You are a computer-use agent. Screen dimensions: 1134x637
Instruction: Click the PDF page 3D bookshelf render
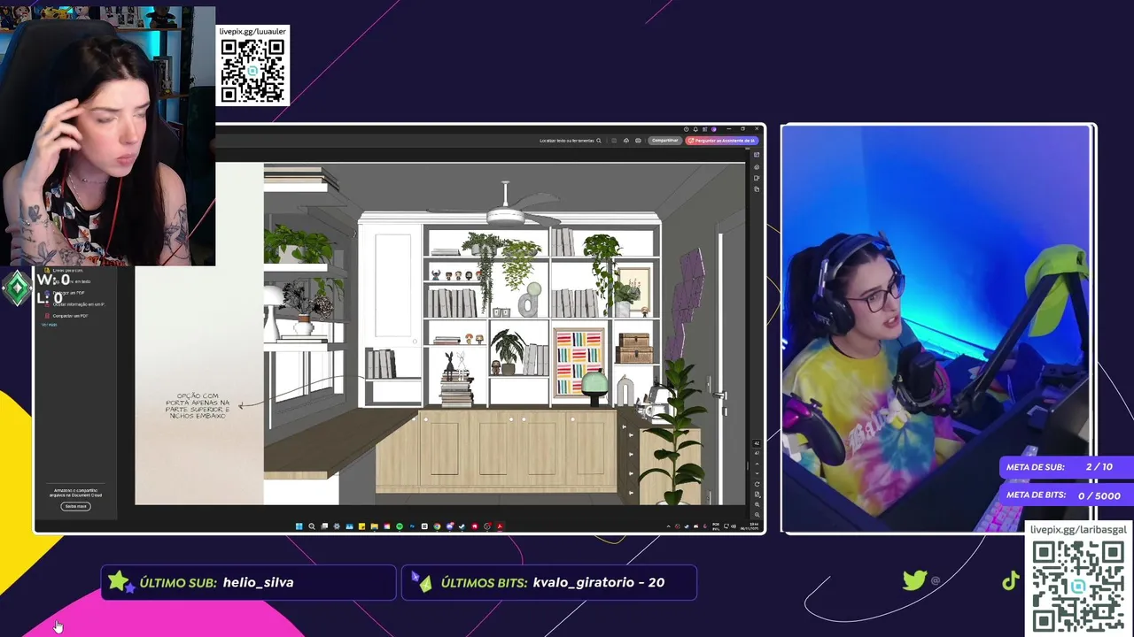pos(504,334)
